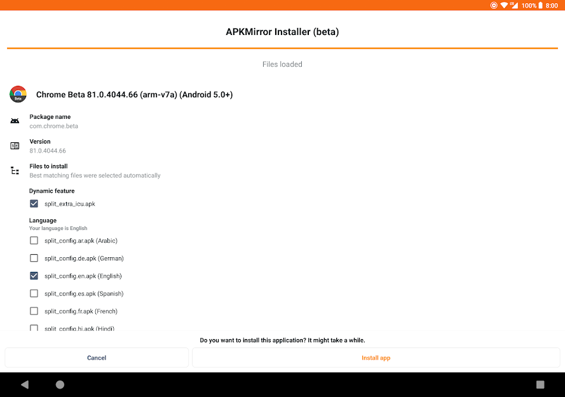The width and height of the screenshot is (565, 397).
Task: Click the 'Version' label
Action: (40, 142)
